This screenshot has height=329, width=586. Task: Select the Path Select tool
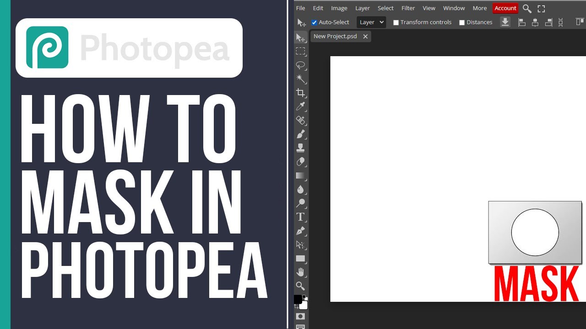300,244
